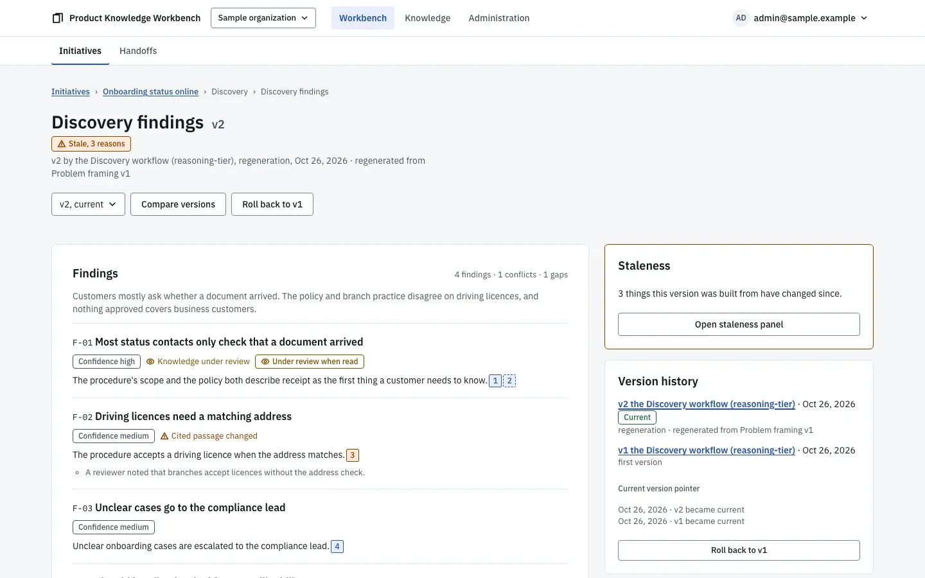Click the 4 findings · 1 conflicts · 1 gaps summary
This screenshot has height=578, width=925.
pyautogui.click(x=511, y=275)
